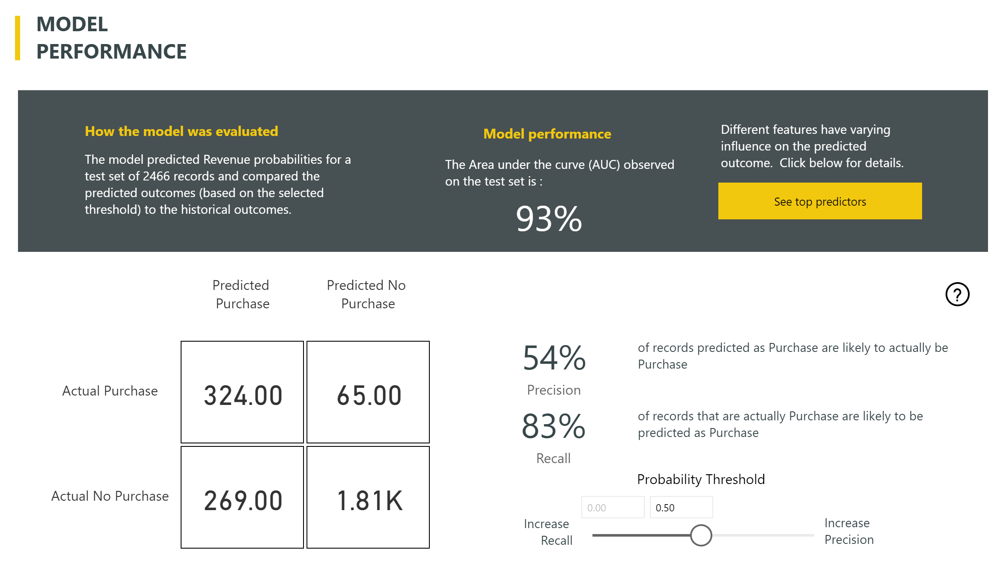Click the help icon to get more info
The height and width of the screenshot is (564, 1000).
click(x=958, y=294)
